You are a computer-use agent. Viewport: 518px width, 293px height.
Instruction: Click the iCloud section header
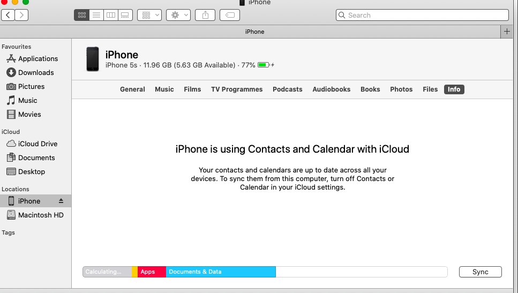pyautogui.click(x=11, y=131)
